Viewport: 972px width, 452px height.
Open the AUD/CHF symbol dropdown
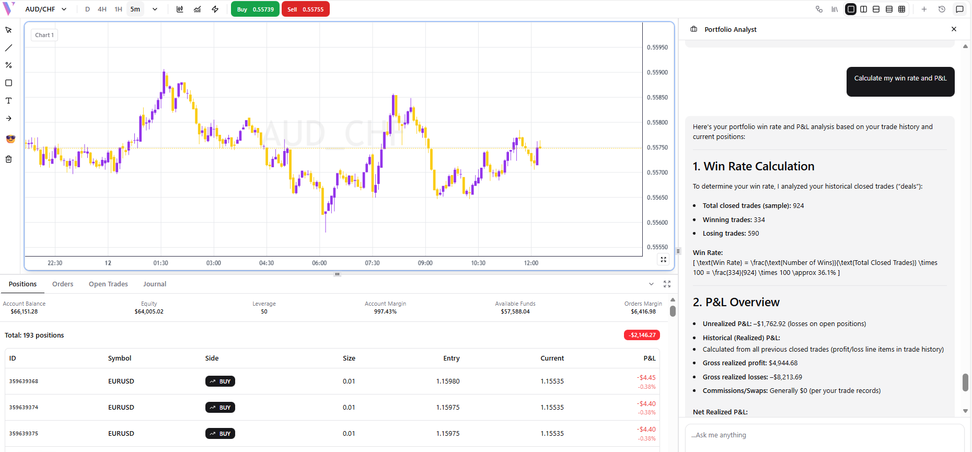coord(46,9)
